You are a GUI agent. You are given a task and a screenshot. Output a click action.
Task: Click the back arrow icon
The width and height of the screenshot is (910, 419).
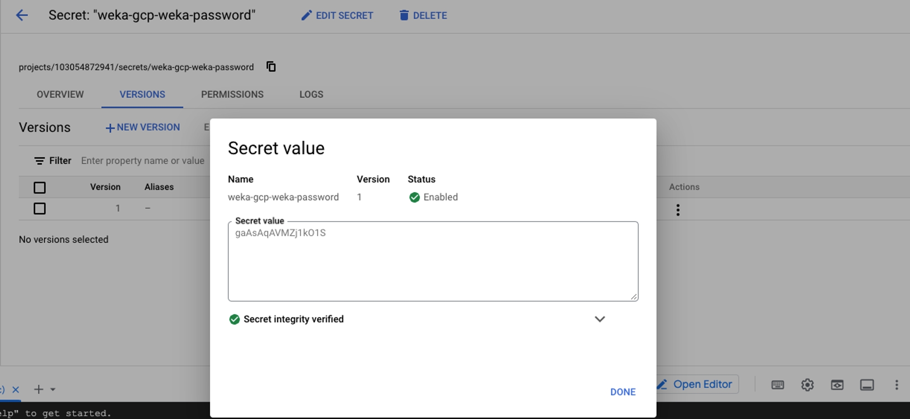point(21,15)
